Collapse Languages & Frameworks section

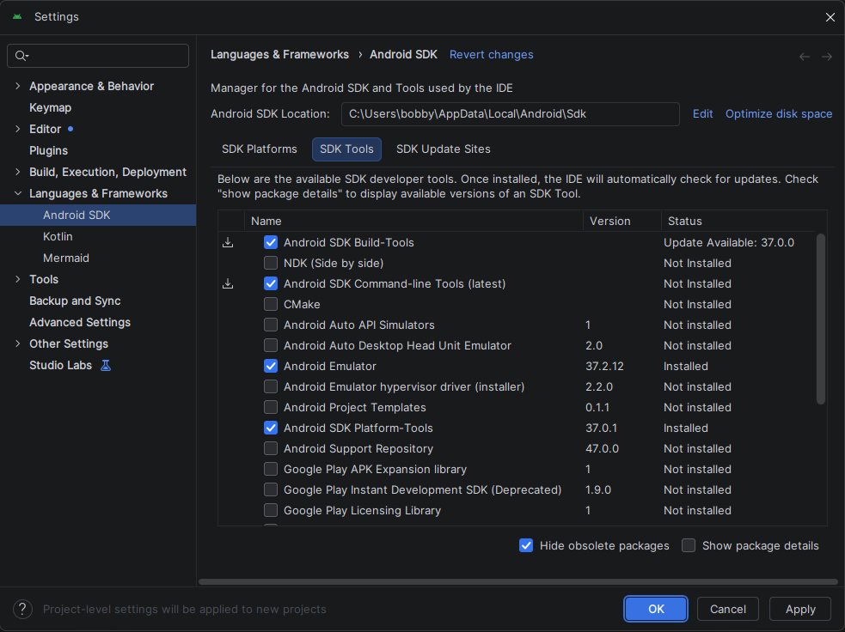point(18,193)
